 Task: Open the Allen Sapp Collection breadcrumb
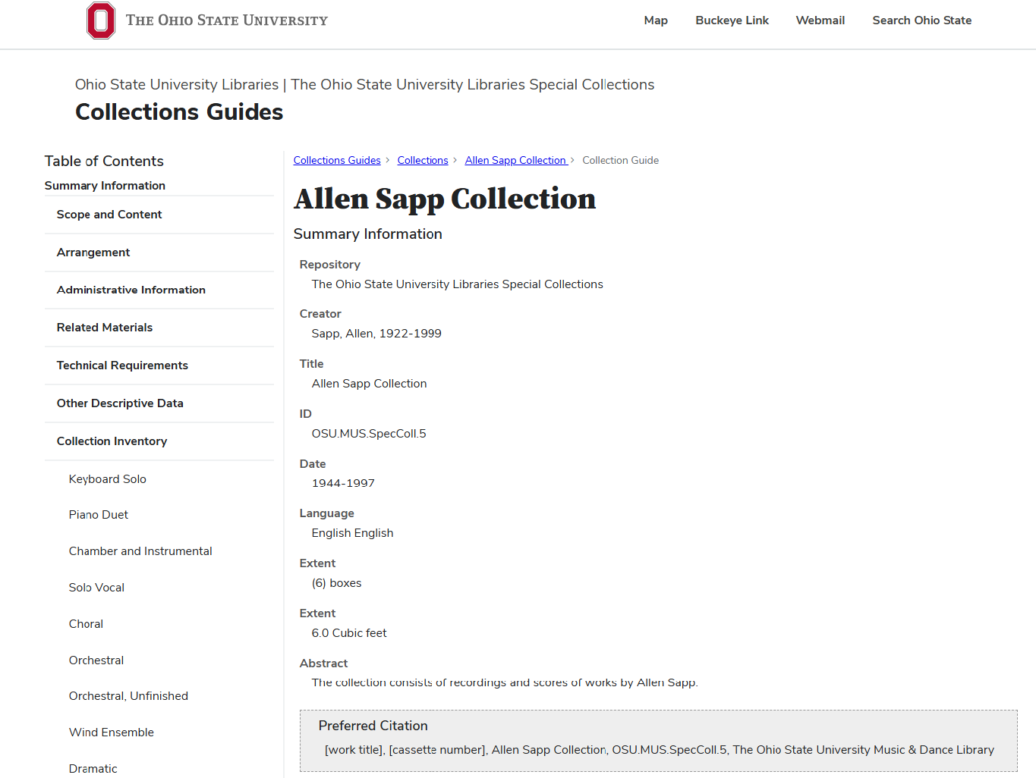(516, 160)
